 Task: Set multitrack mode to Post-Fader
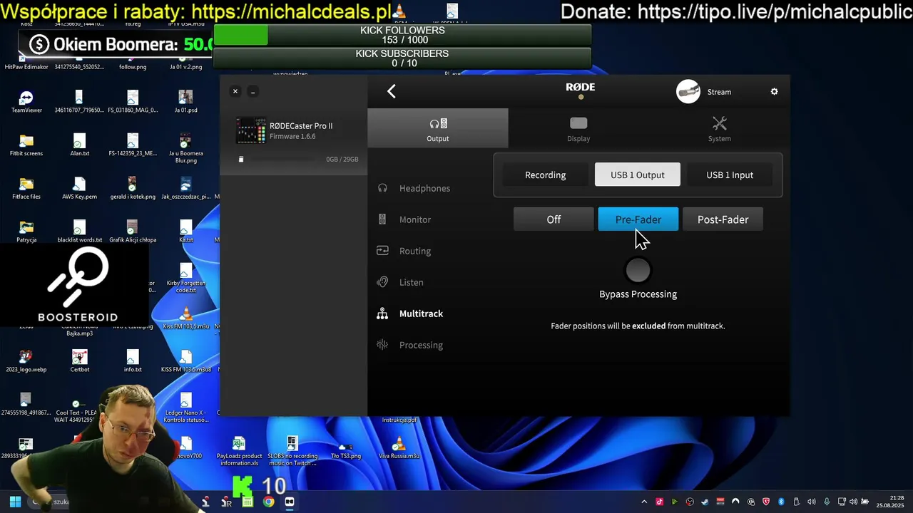point(723,219)
